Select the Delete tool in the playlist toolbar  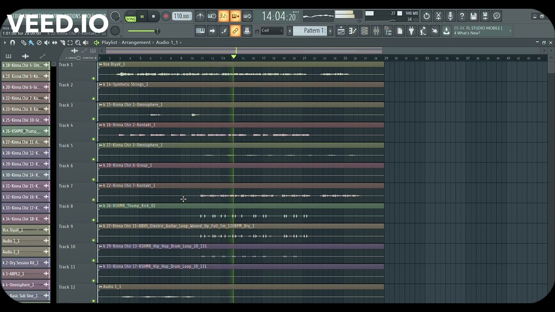(39, 42)
